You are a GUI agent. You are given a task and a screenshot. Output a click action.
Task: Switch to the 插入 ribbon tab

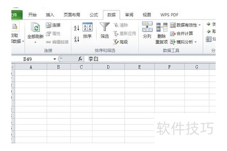50,15
